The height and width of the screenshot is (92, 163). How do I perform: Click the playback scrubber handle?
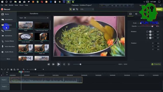tap(80, 64)
